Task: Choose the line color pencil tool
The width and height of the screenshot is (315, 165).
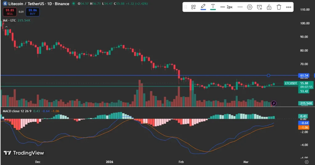Action: pos(203,7)
